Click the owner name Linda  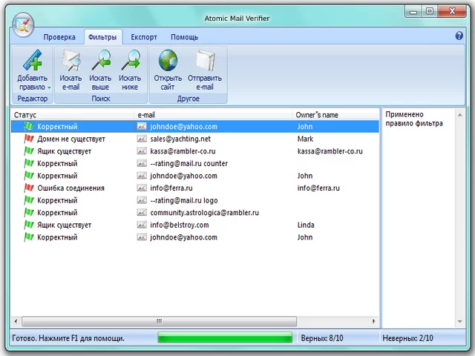(306, 225)
